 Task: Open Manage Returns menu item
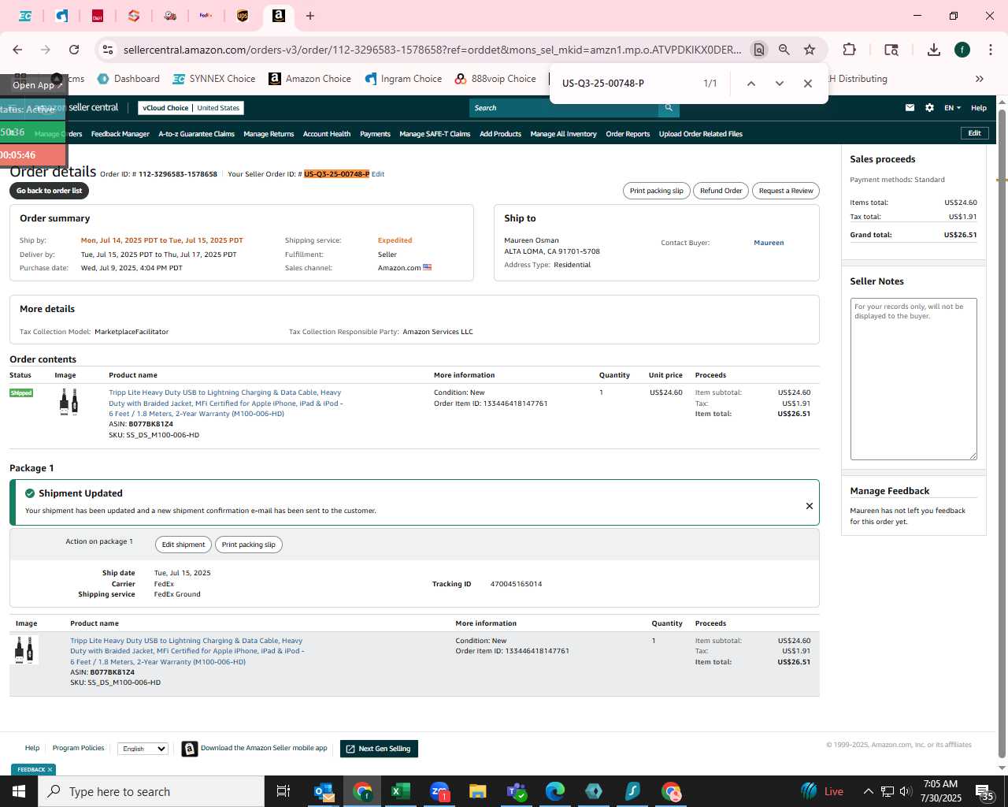coord(269,134)
